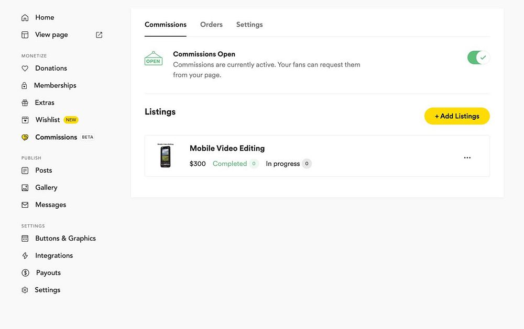Open the Mobile Video Editing three-dot menu

point(467,157)
